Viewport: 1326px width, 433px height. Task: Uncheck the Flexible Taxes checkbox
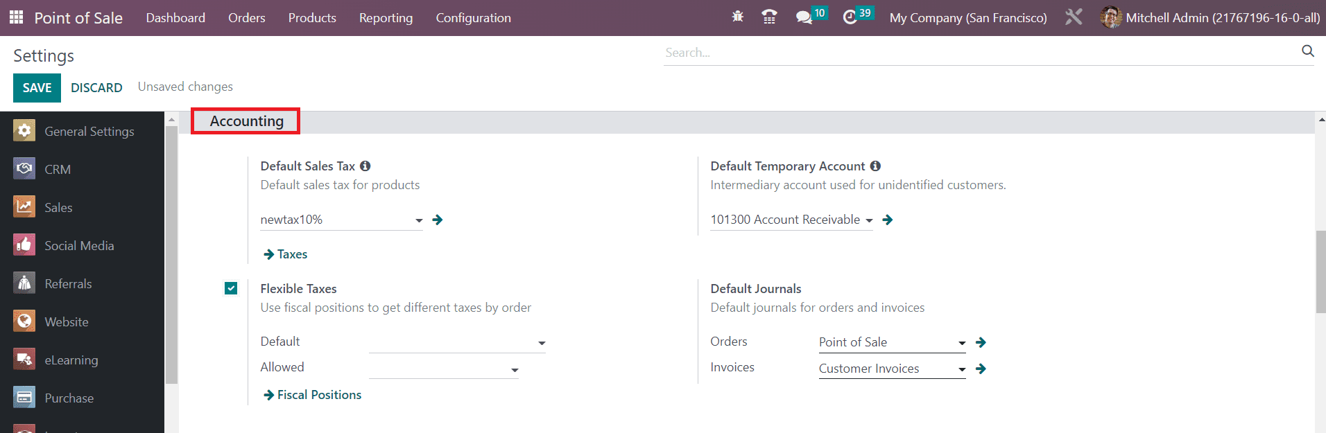(x=231, y=288)
